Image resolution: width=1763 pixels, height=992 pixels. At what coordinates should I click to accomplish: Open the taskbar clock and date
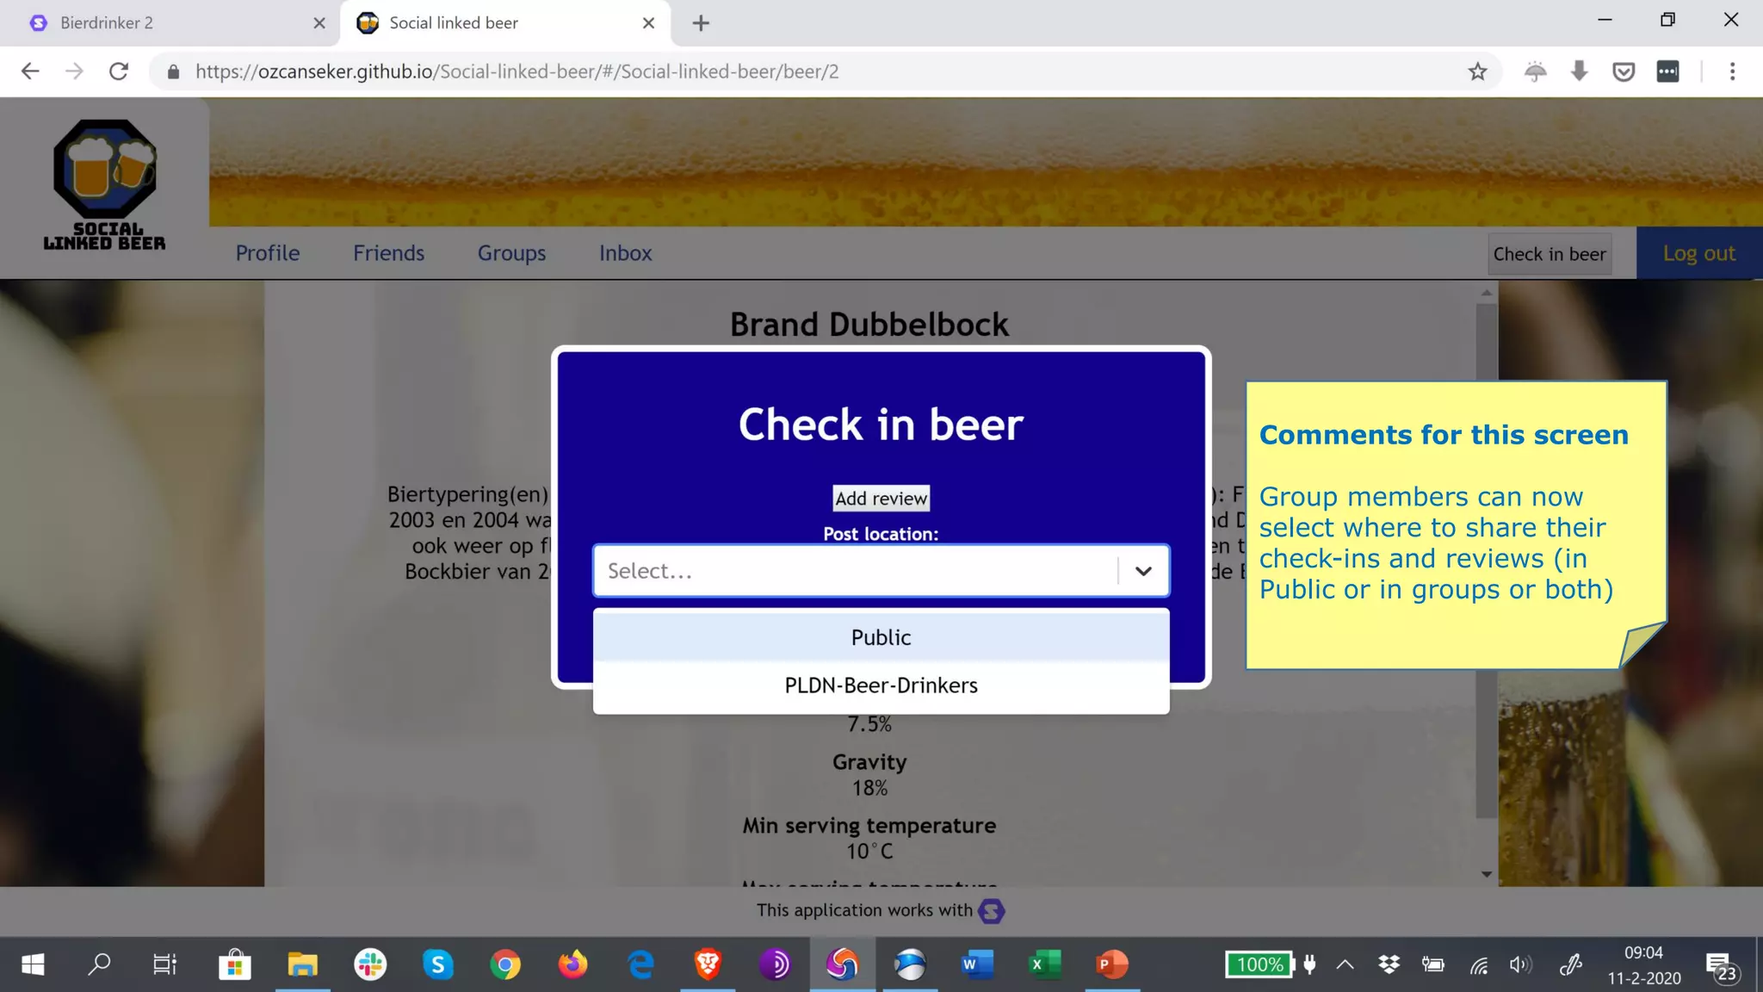click(1643, 965)
